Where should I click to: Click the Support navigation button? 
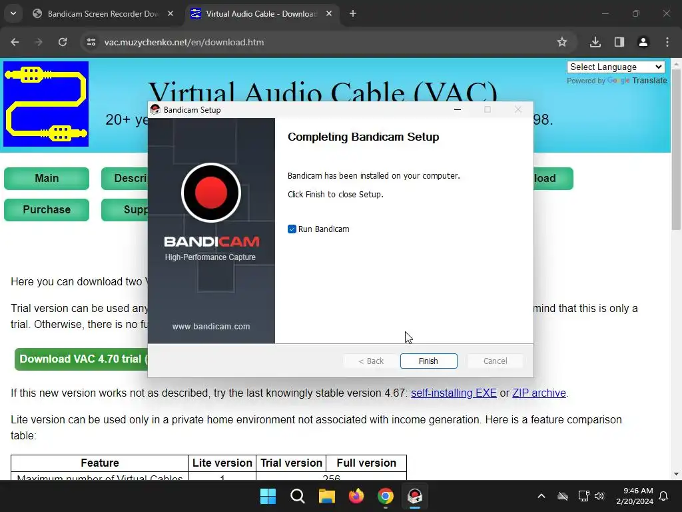coord(125,210)
